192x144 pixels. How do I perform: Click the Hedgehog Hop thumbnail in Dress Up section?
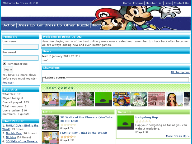[126, 123]
